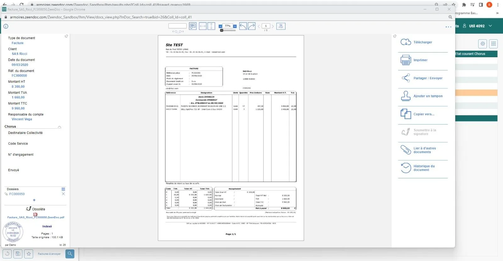Image resolution: width=503 pixels, height=261 pixels.
Task: Click the invoice document page preview
Action: [x=231, y=138]
